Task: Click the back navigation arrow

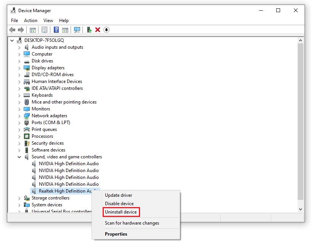Action: pos(12,30)
